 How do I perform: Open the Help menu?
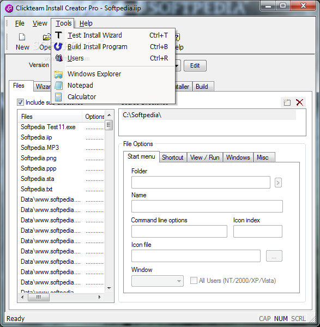[86, 23]
